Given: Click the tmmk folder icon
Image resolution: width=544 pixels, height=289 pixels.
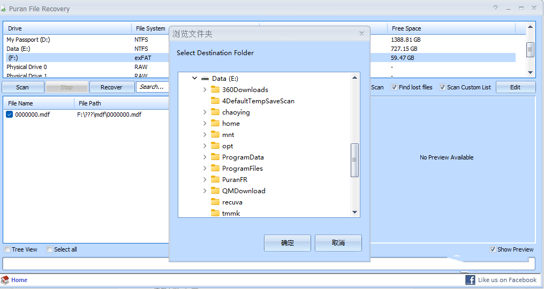Looking at the screenshot, I should (x=215, y=213).
